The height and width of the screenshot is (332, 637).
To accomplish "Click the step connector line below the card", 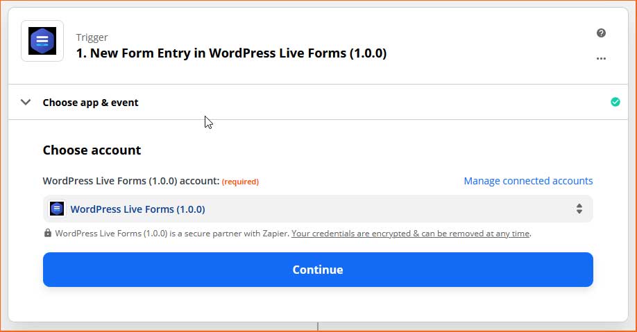I will [318, 326].
